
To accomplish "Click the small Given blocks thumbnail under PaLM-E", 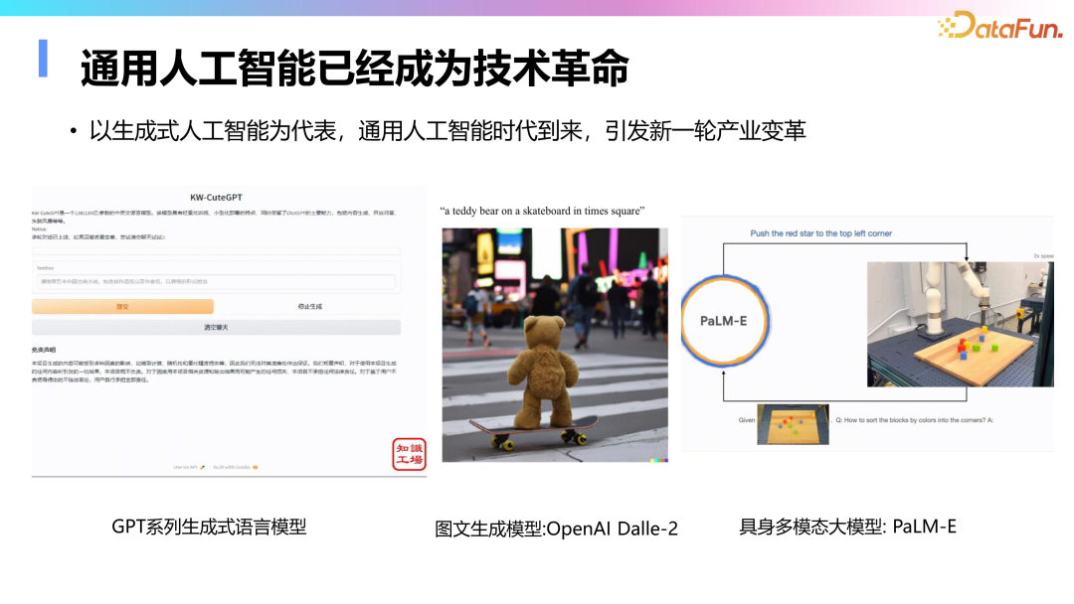I will coord(793,423).
